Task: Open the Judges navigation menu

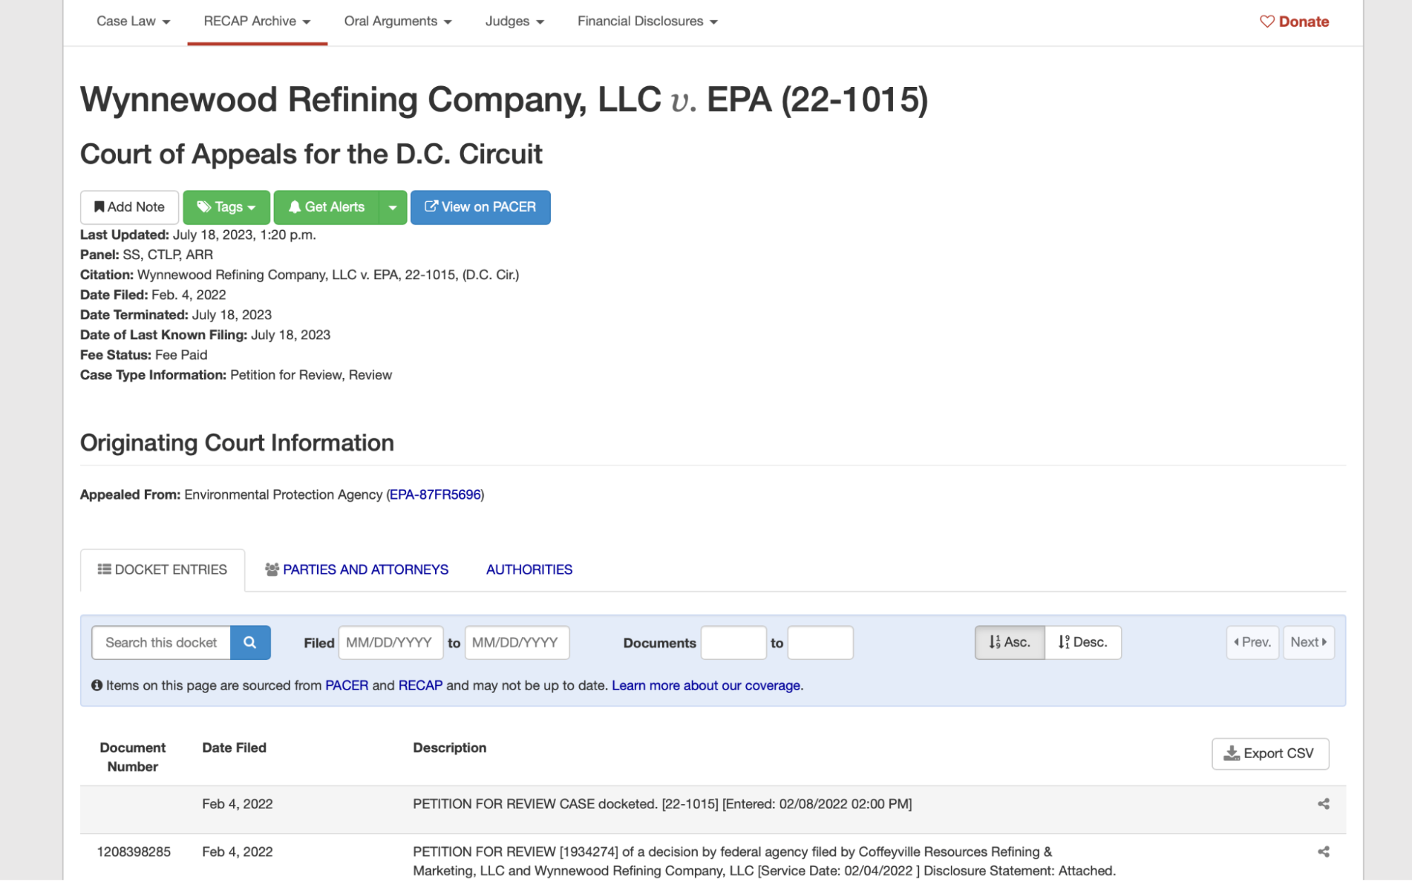Action: coord(514,21)
